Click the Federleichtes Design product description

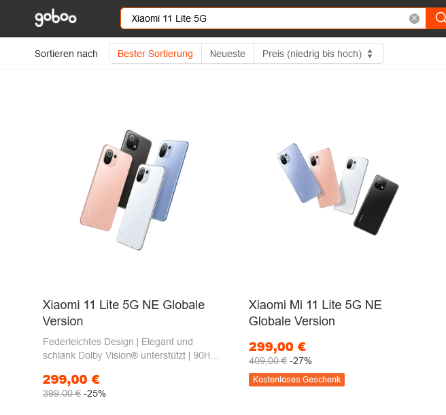[x=131, y=348]
